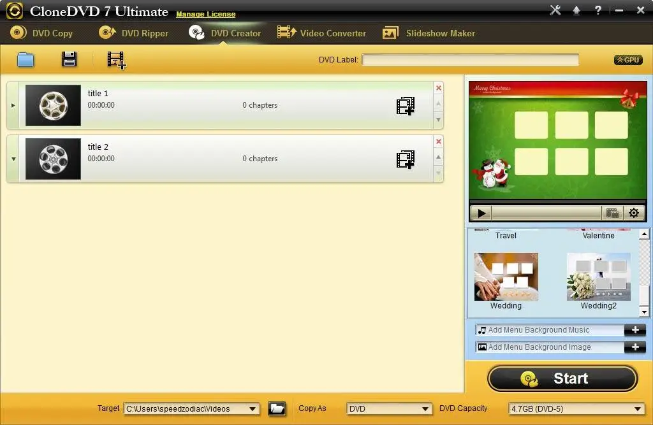Click the upgrade arrow icon in title bar

[576, 10]
